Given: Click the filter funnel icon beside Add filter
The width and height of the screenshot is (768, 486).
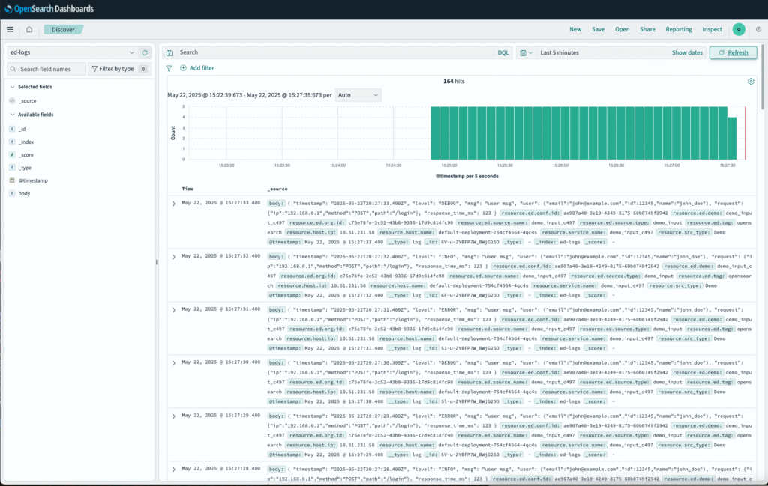Looking at the screenshot, I should pyautogui.click(x=169, y=68).
